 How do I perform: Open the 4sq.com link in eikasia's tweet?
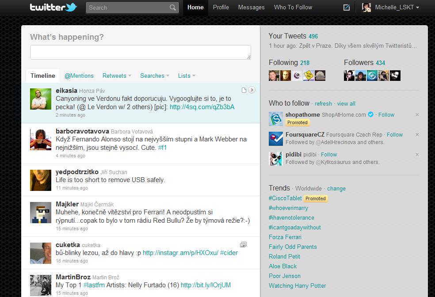coord(202,107)
